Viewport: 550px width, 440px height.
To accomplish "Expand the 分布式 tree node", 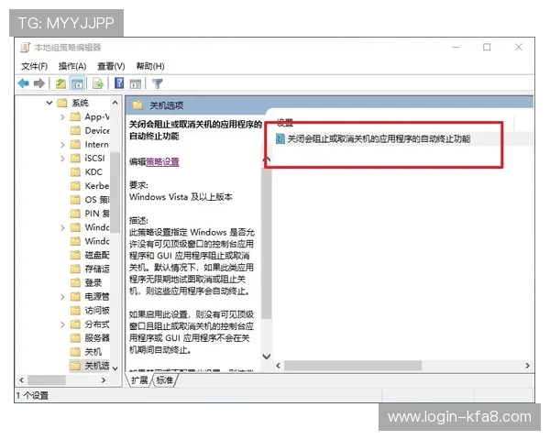I will (x=62, y=324).
